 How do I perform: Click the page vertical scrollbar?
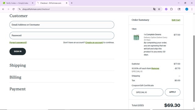coord(194,68)
